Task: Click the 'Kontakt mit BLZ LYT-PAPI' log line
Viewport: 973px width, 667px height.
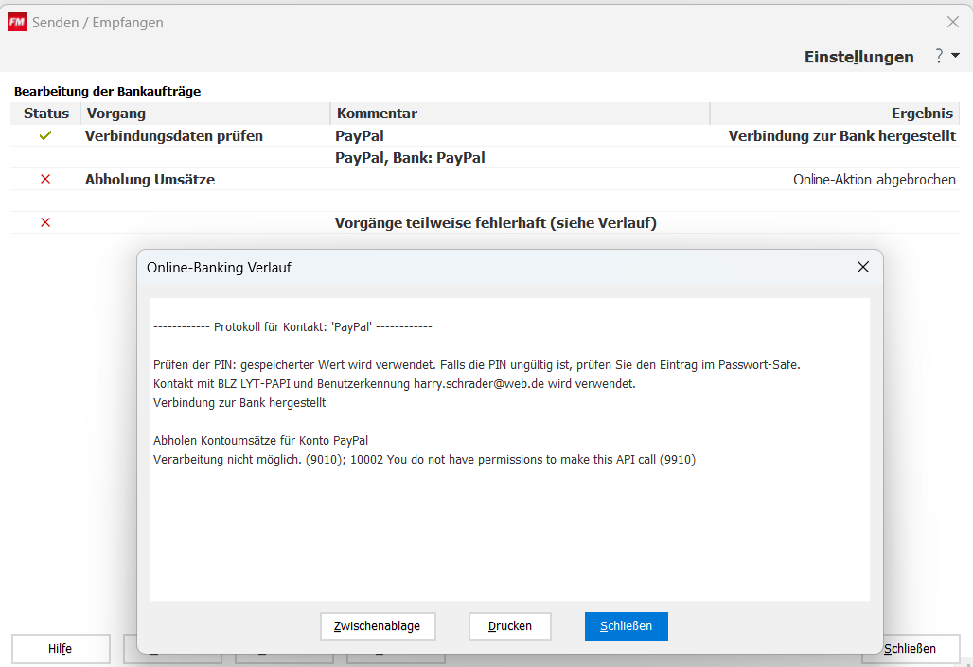Action: coord(395,383)
